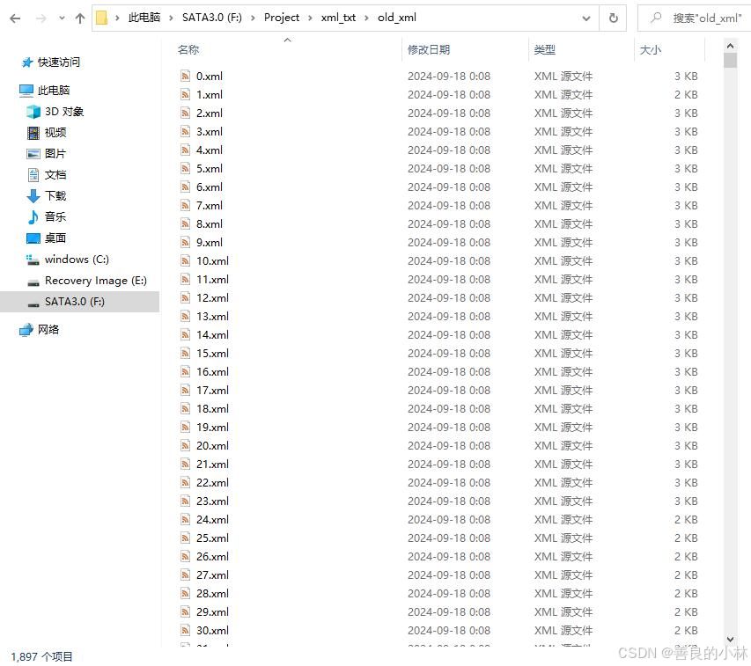
Task: Open the 下载 folder in the sidebar
Action: pos(55,195)
